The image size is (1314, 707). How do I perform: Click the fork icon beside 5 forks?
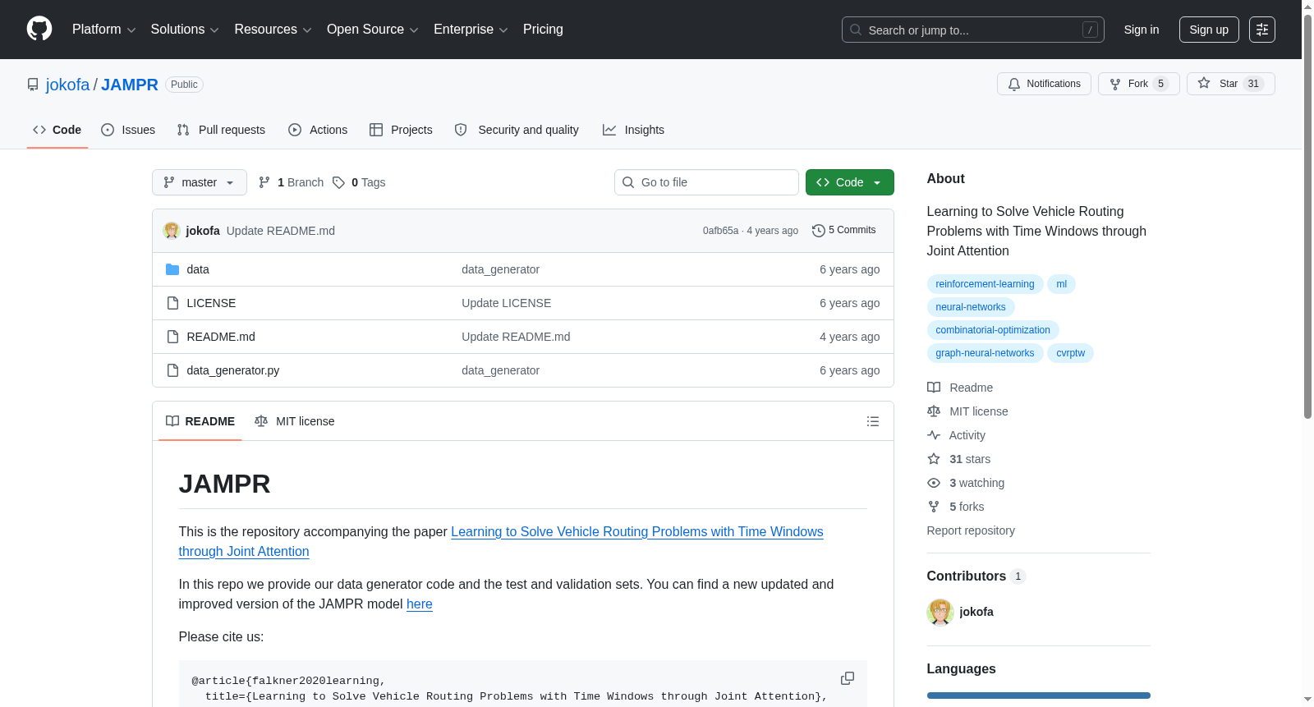[x=934, y=507]
